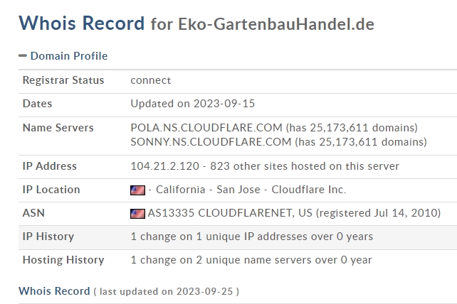Open IP History change details

point(252,237)
